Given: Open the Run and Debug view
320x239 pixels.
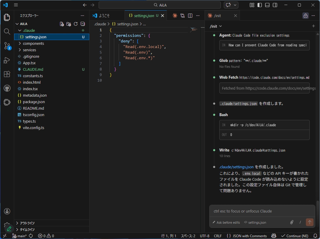Looking at the screenshot, I should tap(6, 60).
